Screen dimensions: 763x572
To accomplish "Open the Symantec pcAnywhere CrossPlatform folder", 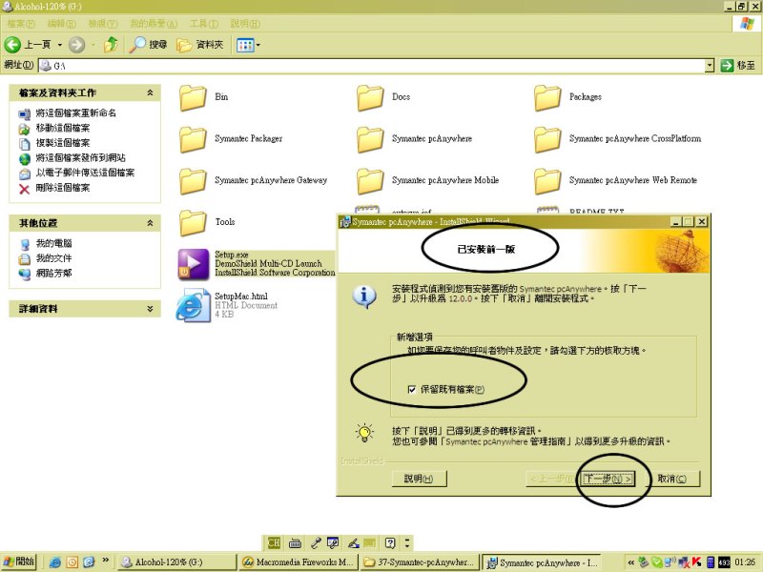I will tap(547, 139).
